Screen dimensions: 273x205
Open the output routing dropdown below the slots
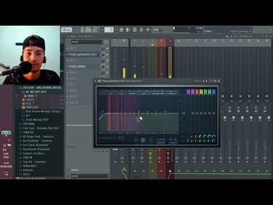point(89,176)
